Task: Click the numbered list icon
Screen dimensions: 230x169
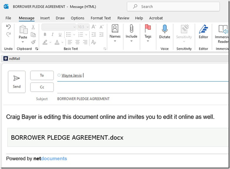Action: pos(81,34)
